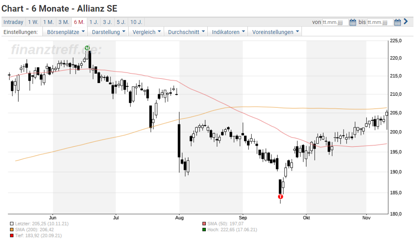Screen dimensions: 415x239
Task: Open the Darstellung dropdown menu
Action: [x=108, y=32]
